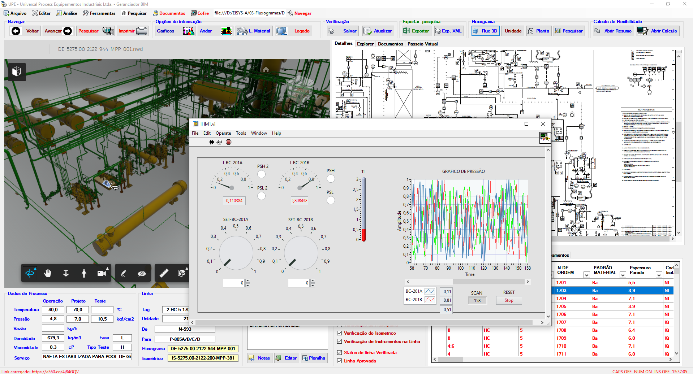Click Abrir Calculo icon button
Screen dimensions: 693x374
[643, 31]
